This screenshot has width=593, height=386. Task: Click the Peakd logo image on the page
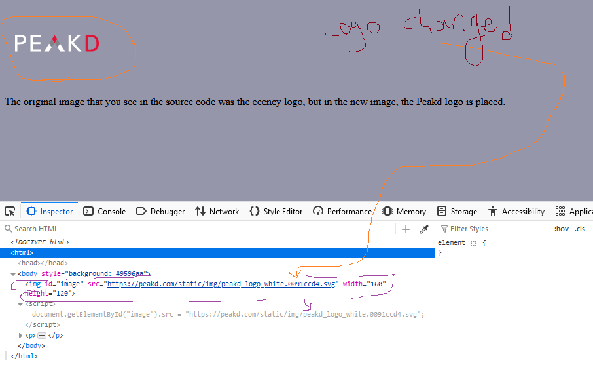click(x=57, y=43)
